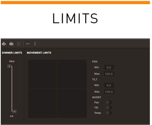Viewport: 152px width, 125px height.
Task: Click the Pan Min value field
Action: point(109,67)
